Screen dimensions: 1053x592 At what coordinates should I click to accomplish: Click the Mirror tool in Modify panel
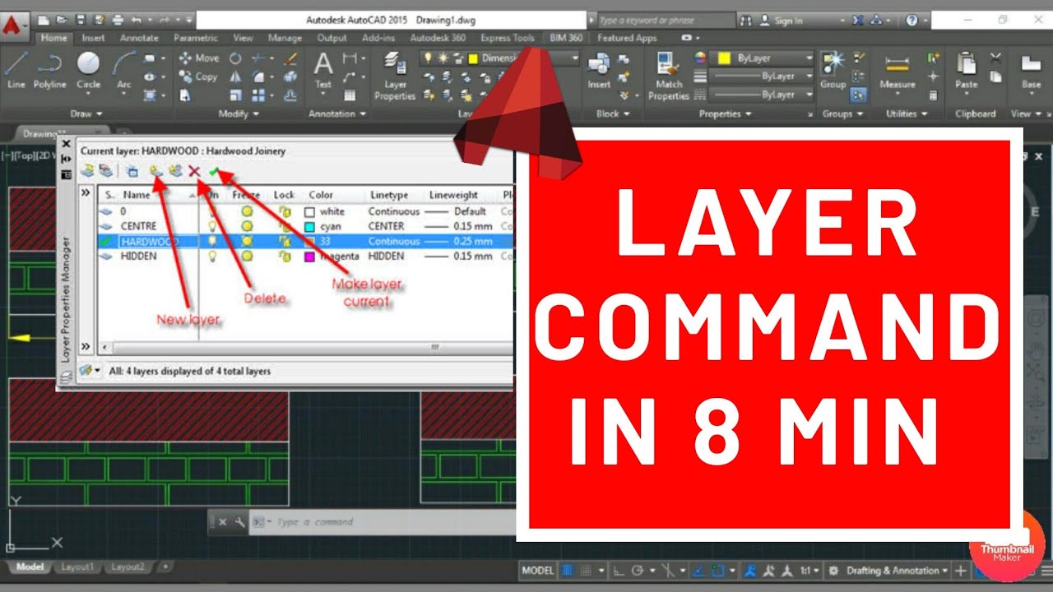click(x=235, y=76)
